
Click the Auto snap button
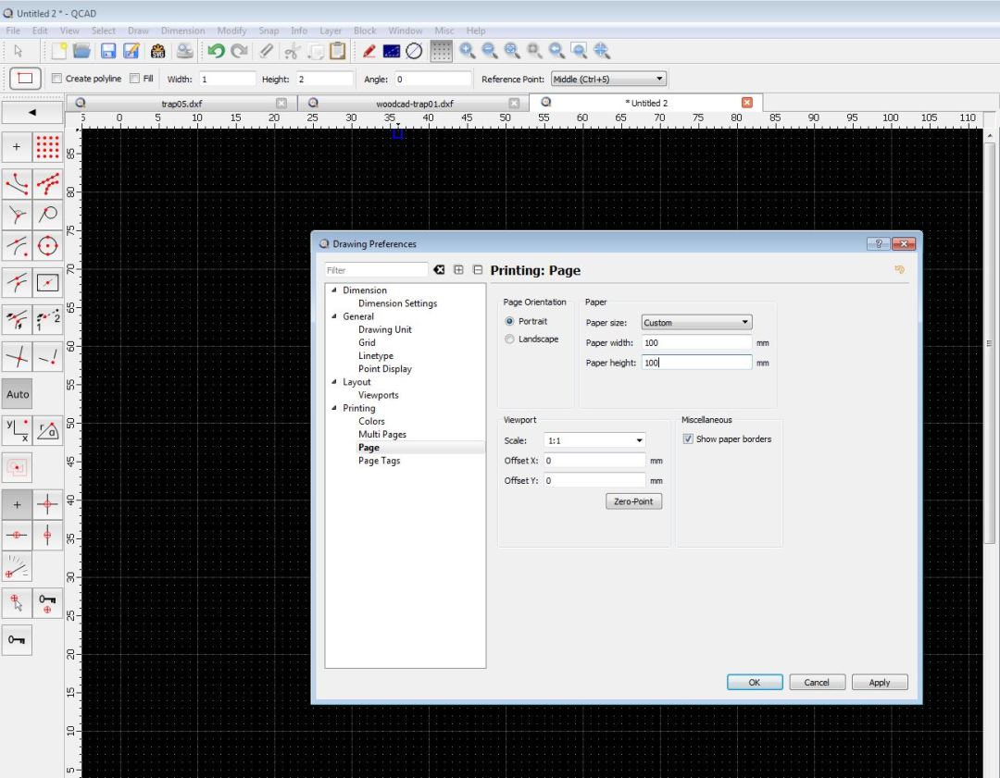coord(18,394)
